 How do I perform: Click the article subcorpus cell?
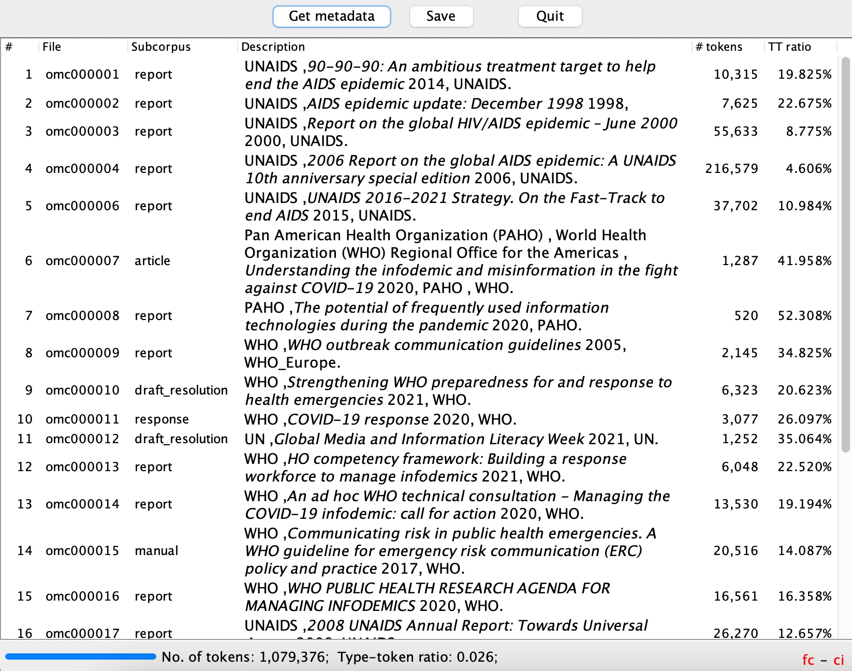pos(152,261)
